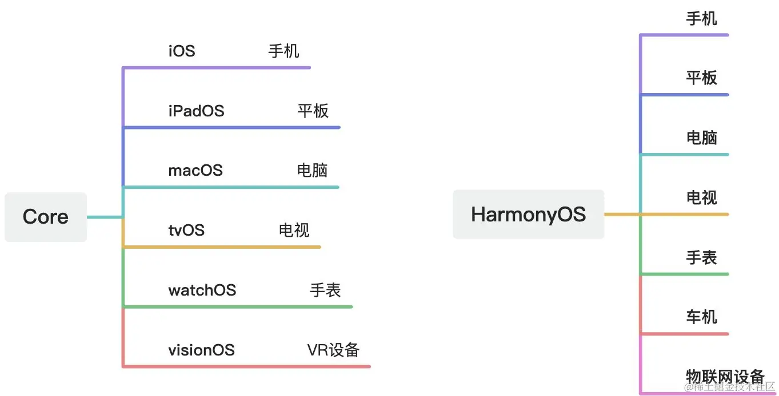Click the watchOS branch label

(202, 290)
